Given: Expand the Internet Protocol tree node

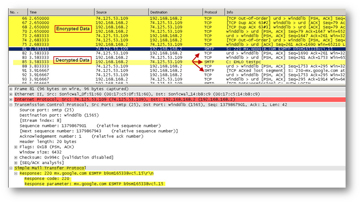Looking at the screenshot, I should click(11, 100).
